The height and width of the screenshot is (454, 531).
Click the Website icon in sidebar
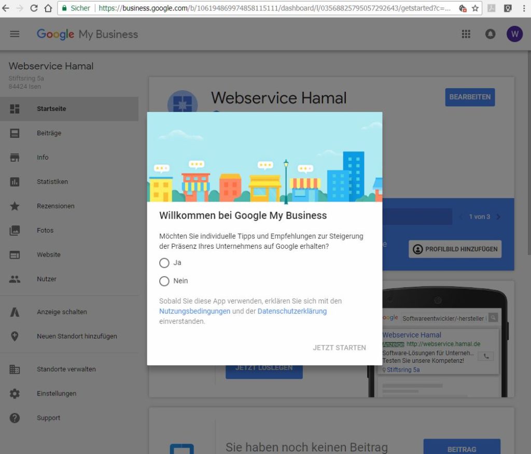pos(15,255)
